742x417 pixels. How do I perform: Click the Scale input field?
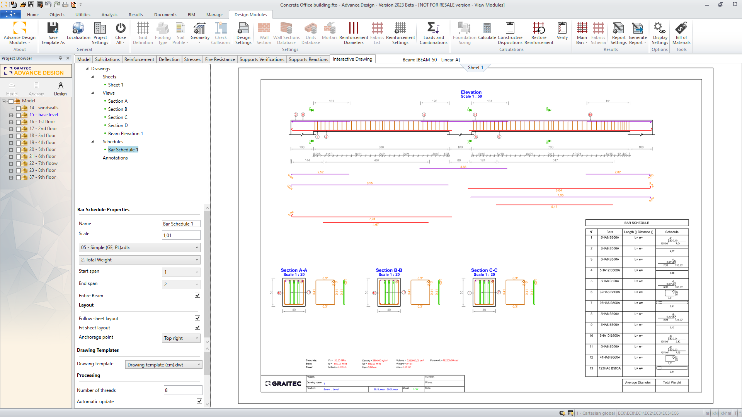[x=181, y=235]
